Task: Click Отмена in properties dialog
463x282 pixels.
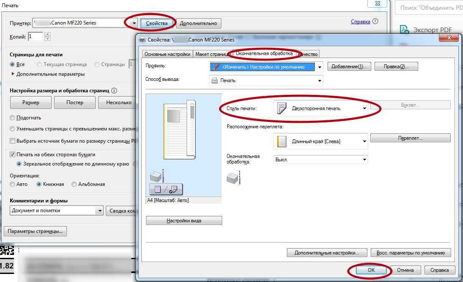Action: point(405,270)
